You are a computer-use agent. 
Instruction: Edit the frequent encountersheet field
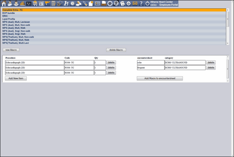tap(150, 67)
